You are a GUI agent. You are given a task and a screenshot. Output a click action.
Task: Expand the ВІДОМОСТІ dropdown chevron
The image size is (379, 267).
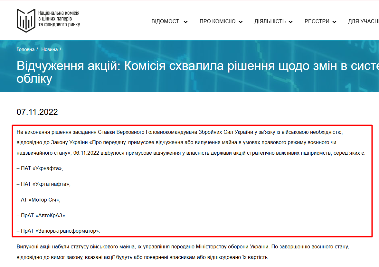coord(186,22)
